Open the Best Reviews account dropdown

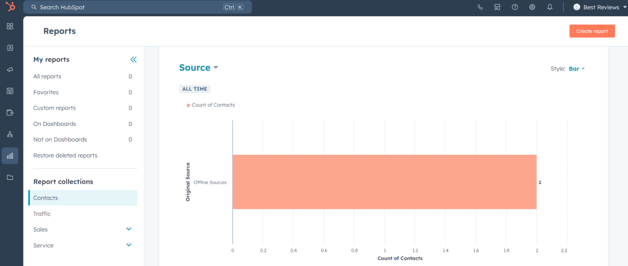(x=599, y=7)
